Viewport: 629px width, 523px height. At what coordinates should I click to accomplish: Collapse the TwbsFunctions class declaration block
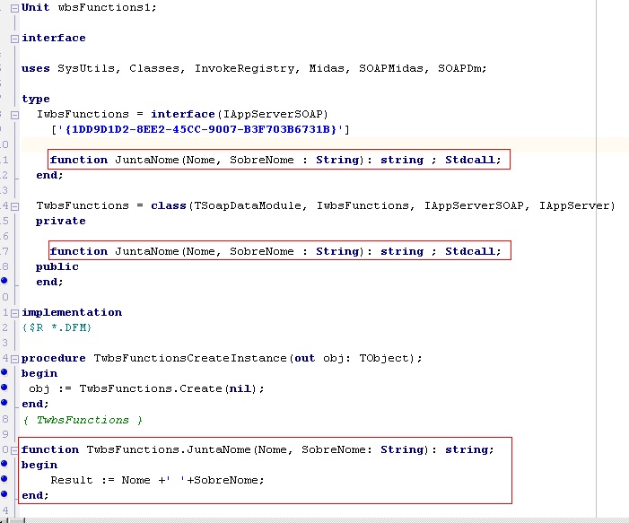(14, 206)
